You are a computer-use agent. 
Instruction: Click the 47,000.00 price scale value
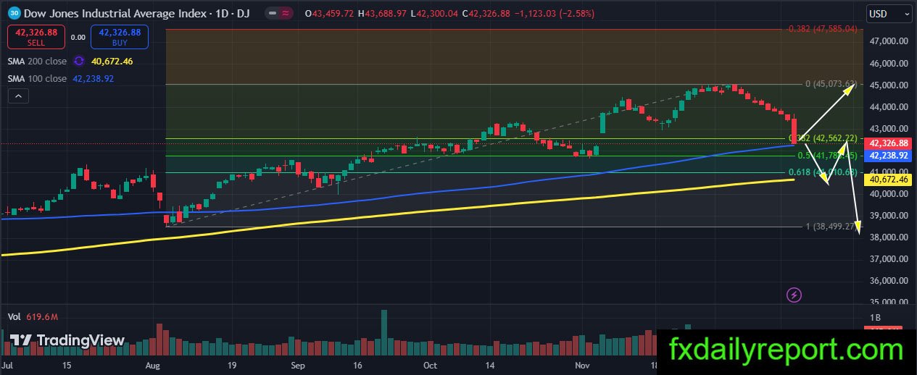click(x=888, y=41)
